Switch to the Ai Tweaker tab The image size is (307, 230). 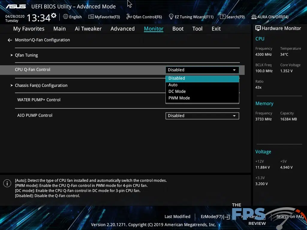[88, 29]
